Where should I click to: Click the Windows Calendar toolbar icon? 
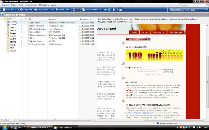click(109, 9)
